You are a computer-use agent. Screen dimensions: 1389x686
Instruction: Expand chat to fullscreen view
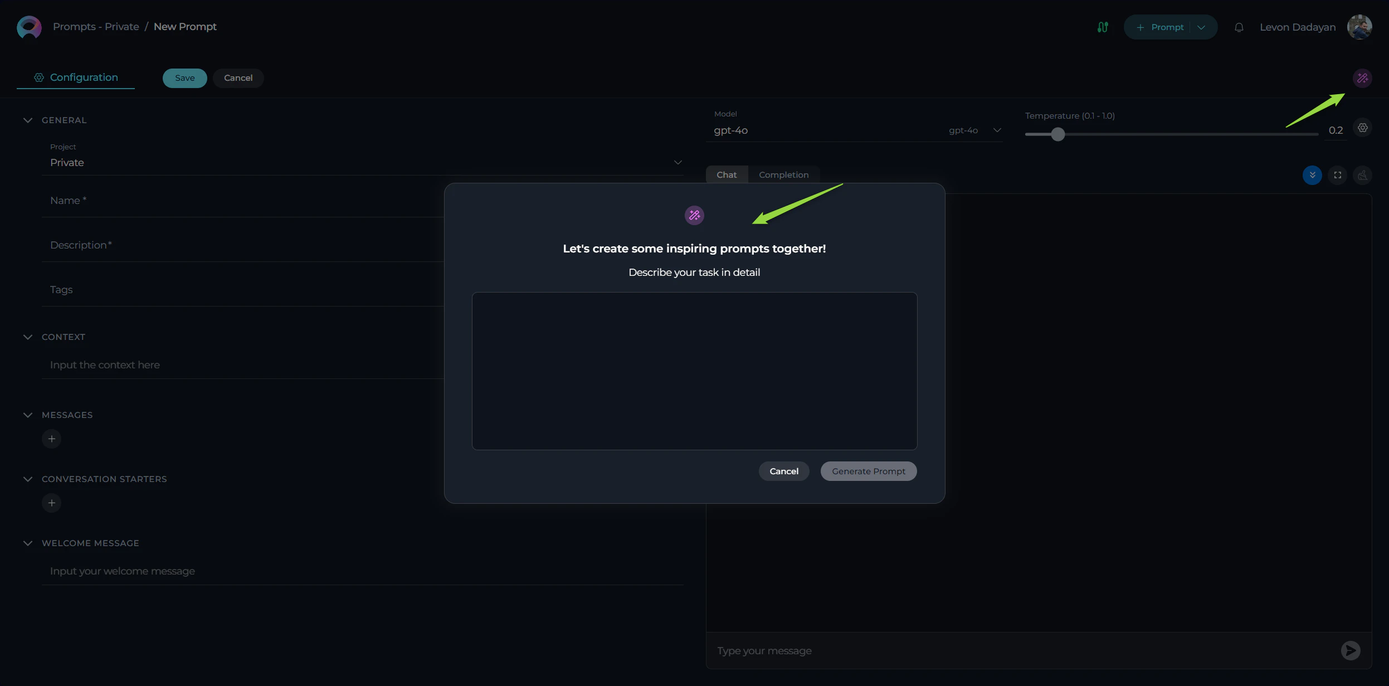[1338, 175]
